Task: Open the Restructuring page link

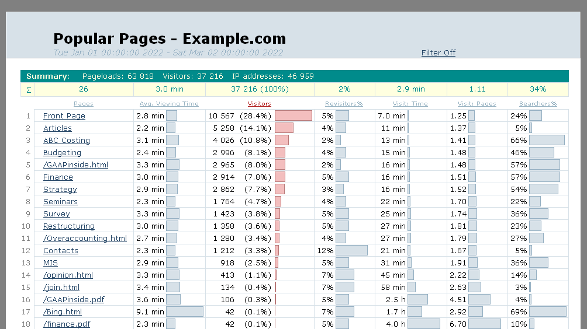Action: point(68,226)
